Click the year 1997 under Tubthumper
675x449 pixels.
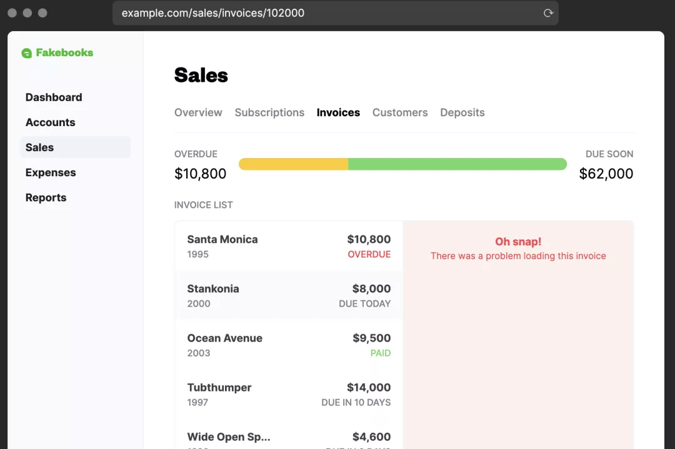pyautogui.click(x=197, y=403)
